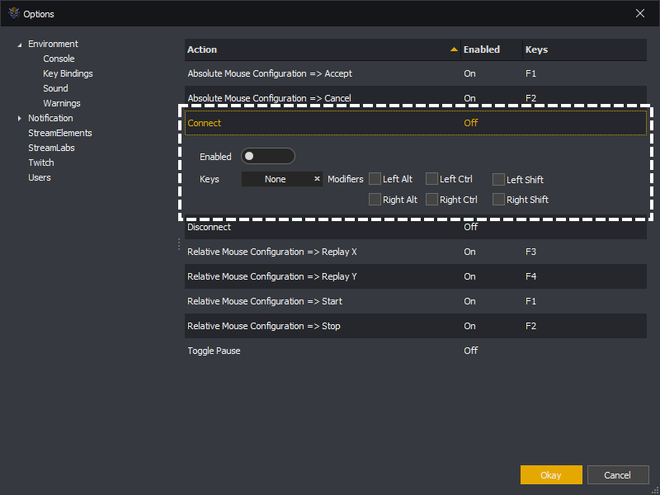
Task: Click the window resize grip at corner
Action: 655,490
